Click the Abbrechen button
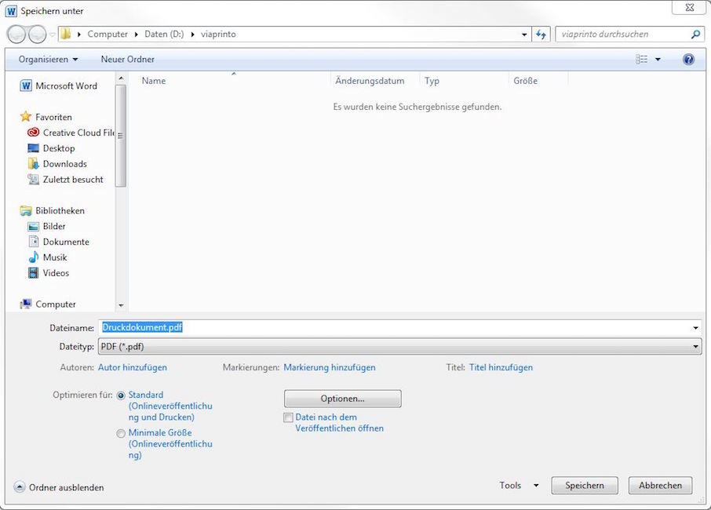Image resolution: width=711 pixels, height=510 pixels. coord(660,486)
